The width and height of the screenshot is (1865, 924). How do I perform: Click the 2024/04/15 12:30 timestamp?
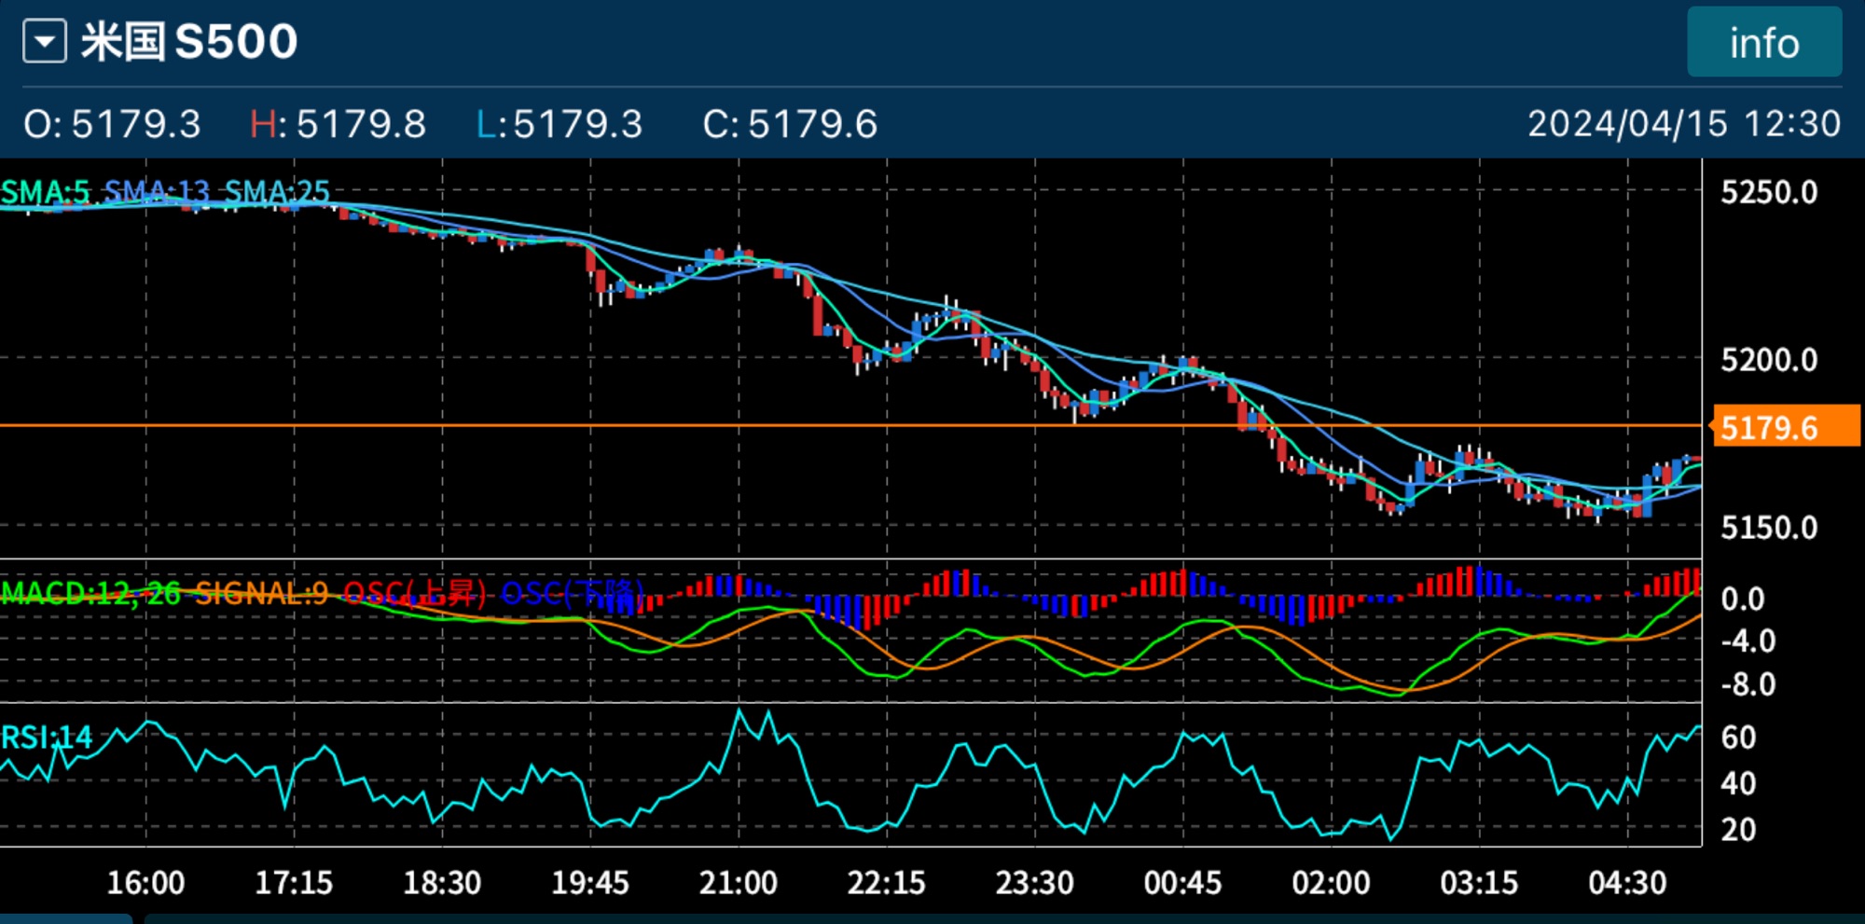pos(1683,124)
